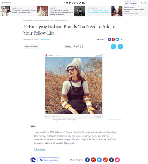Open the Follow Loup link
Viewport: 148px width, 164px height.
(x=39, y=149)
